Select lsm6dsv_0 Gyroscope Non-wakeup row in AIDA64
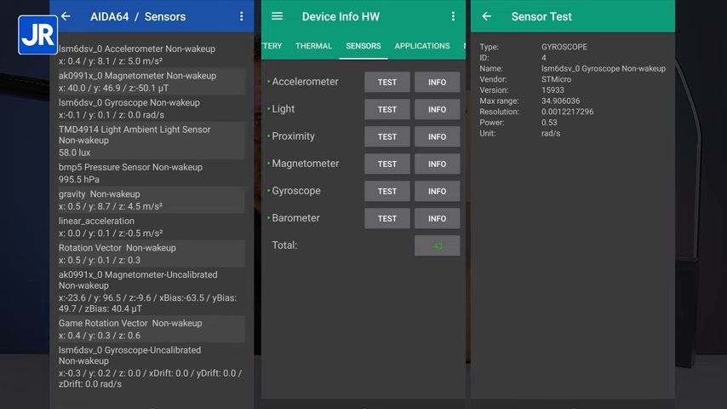 tap(152, 108)
